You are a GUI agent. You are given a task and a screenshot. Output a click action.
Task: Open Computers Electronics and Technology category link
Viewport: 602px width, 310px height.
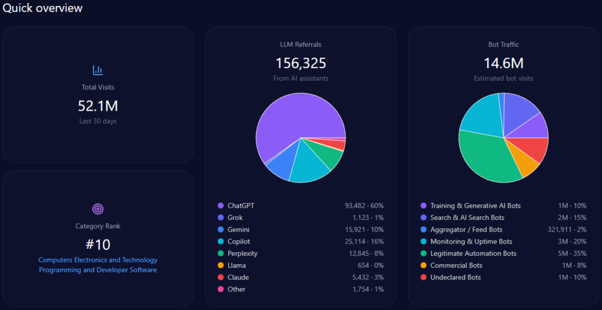tap(98, 260)
